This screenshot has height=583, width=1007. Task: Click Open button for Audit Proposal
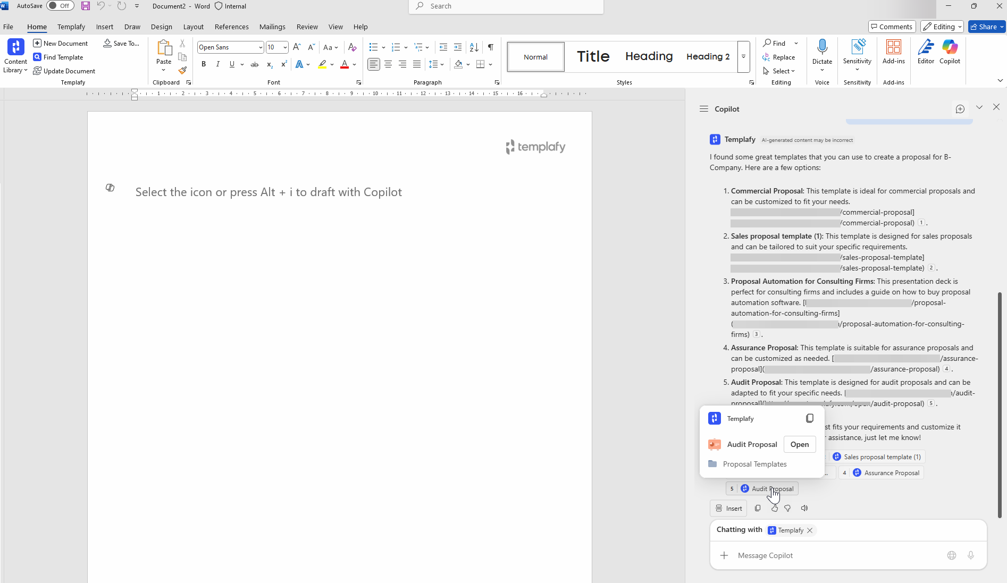tap(800, 444)
